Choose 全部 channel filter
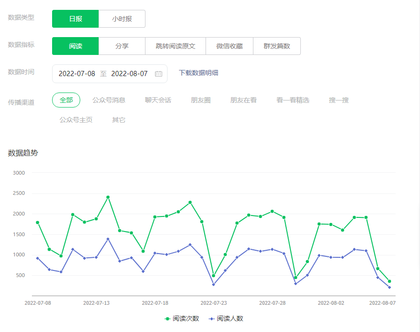This screenshot has width=420, height=332. coord(66,100)
